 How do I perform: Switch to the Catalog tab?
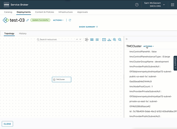coord(8,12)
